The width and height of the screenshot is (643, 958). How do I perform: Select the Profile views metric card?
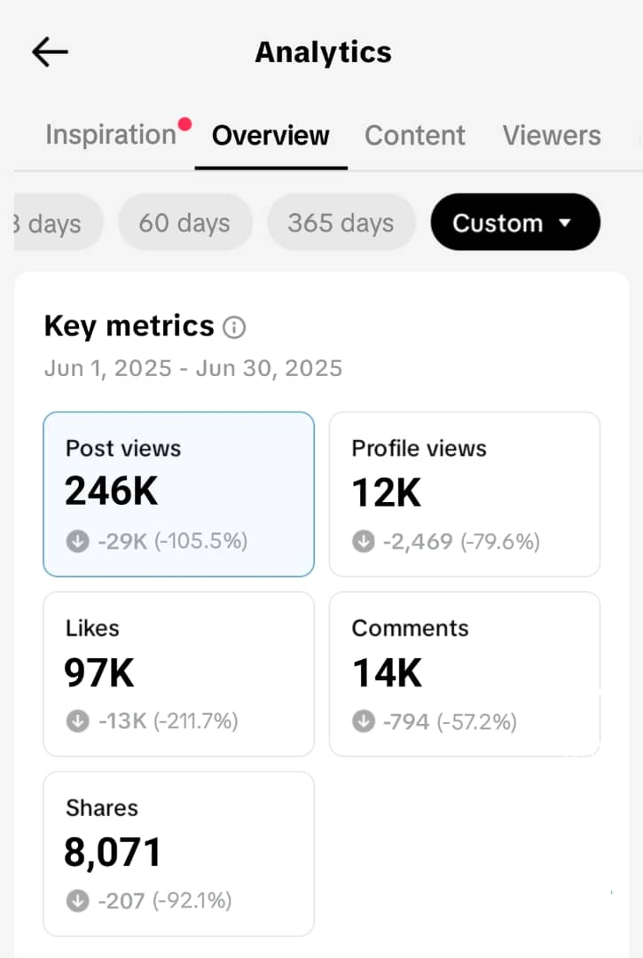click(464, 493)
